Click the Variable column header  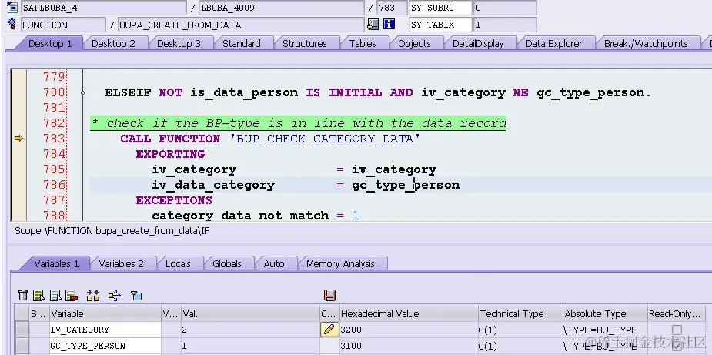(105, 313)
